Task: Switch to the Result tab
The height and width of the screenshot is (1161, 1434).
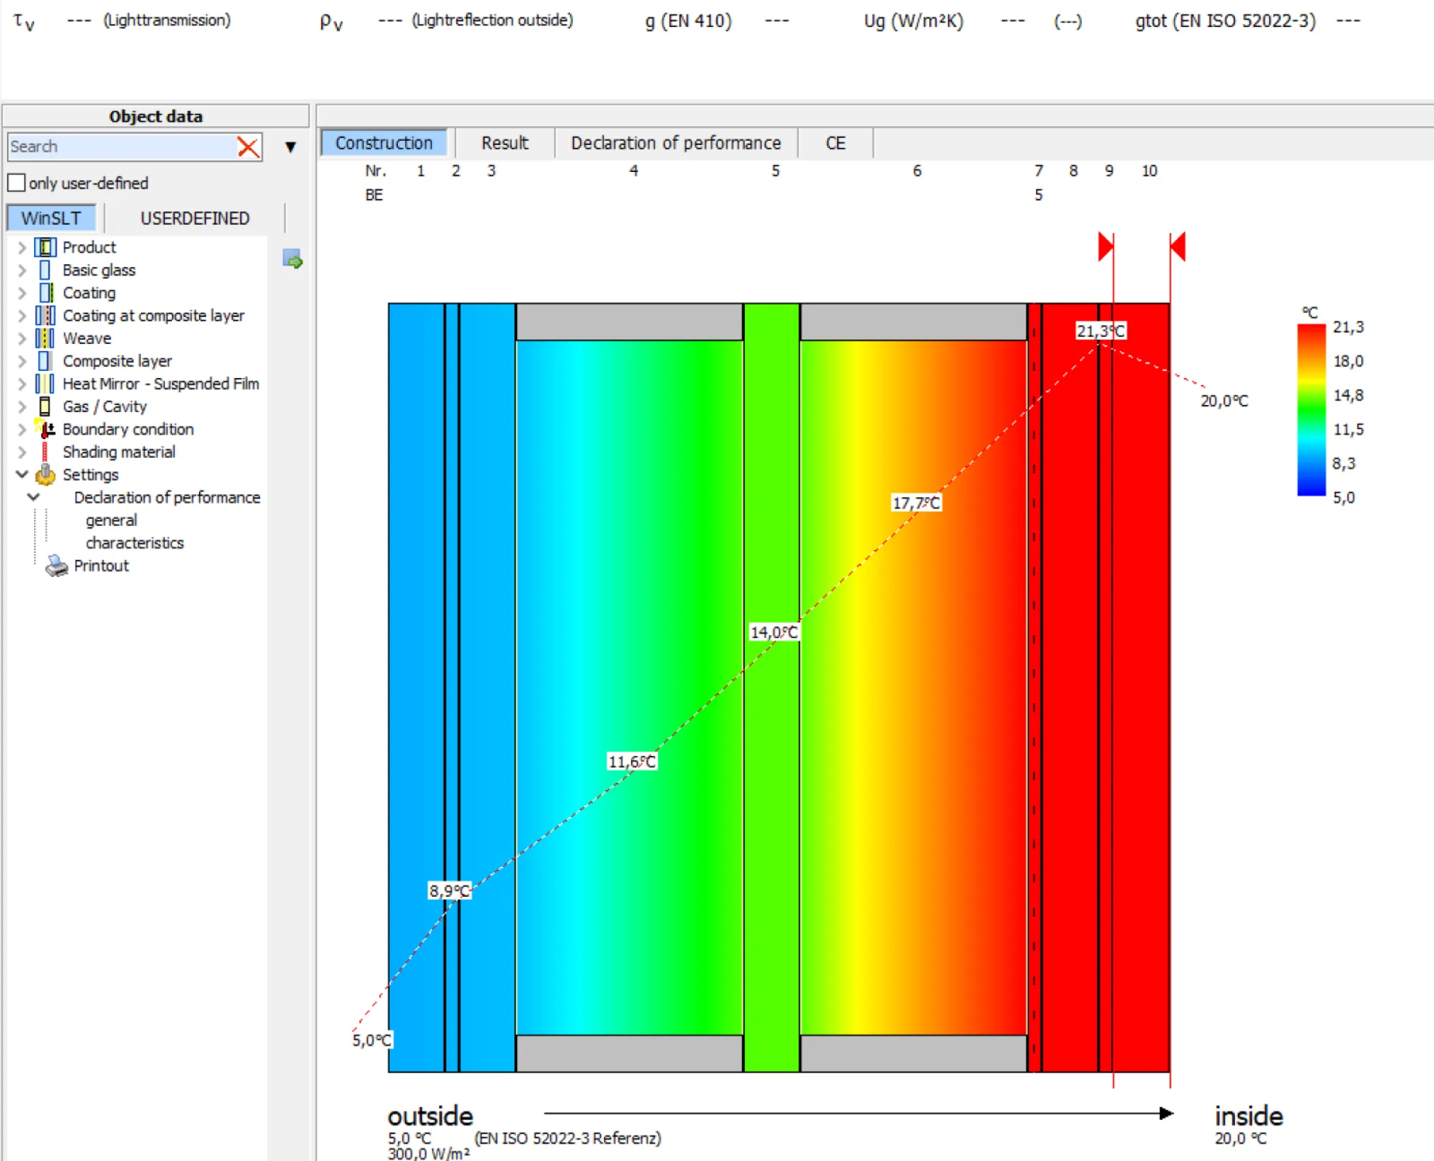Action: click(503, 142)
